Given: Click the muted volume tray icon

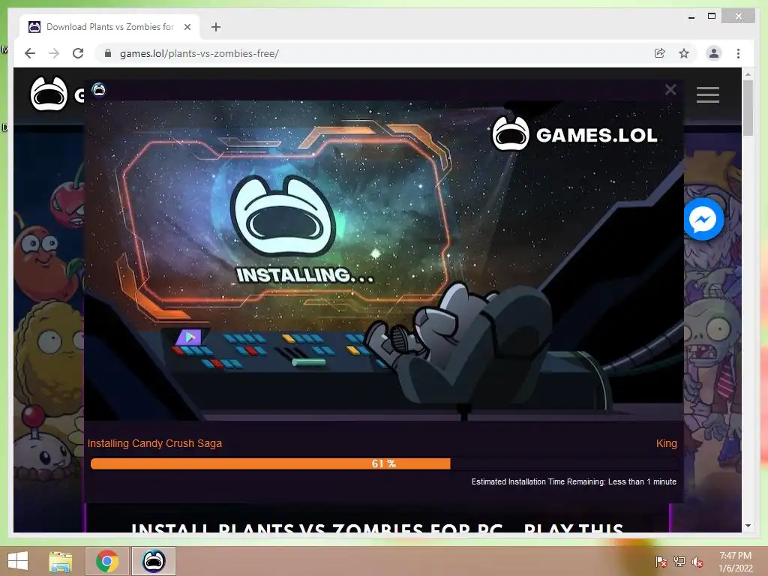Looking at the screenshot, I should 697,562.
